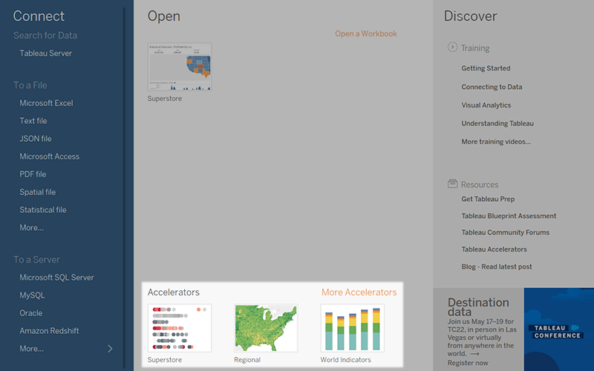Open the World Indicators accelerator thumbnail
Viewport: 594px width, 371px height.
(352, 328)
